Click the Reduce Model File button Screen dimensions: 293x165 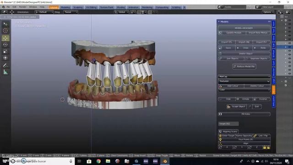point(244,66)
